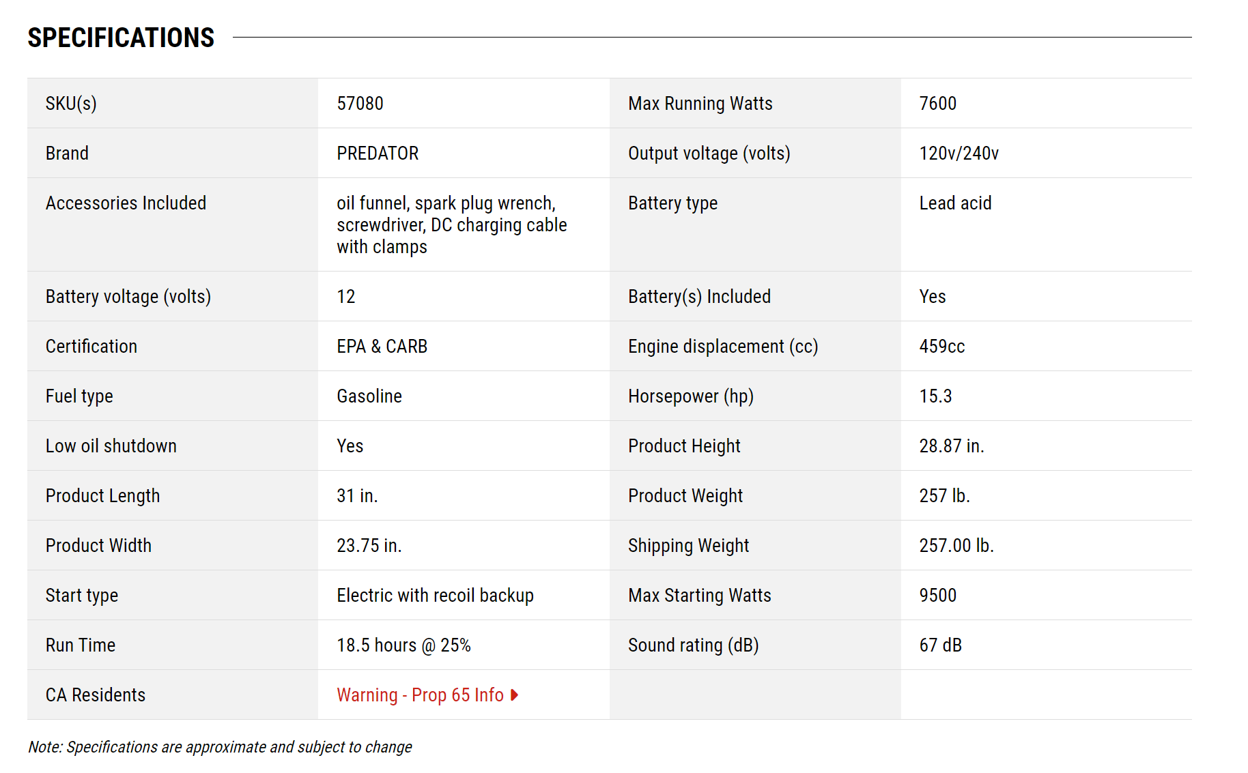Click the Product Height value 28.87 in.
Image resolution: width=1248 pixels, height=773 pixels.
(951, 446)
